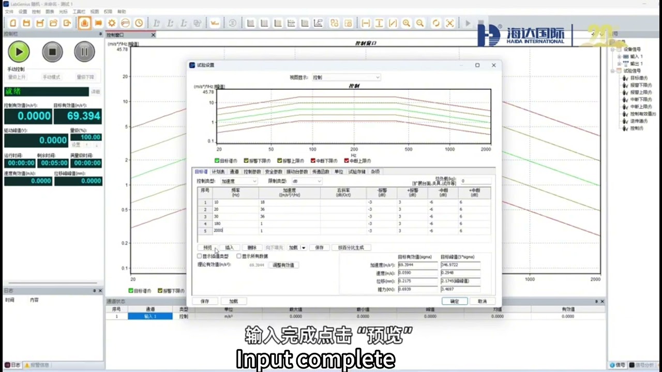662x372 pixels.
Task: Open the 设置 menu
Action: [x=23, y=11]
